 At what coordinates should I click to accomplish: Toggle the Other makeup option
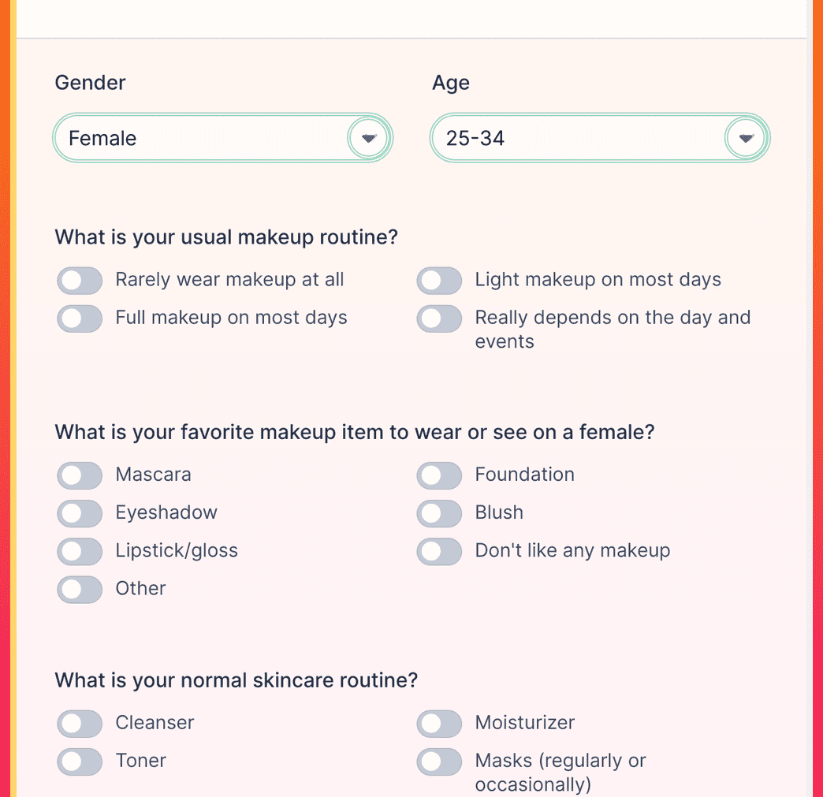coord(79,589)
